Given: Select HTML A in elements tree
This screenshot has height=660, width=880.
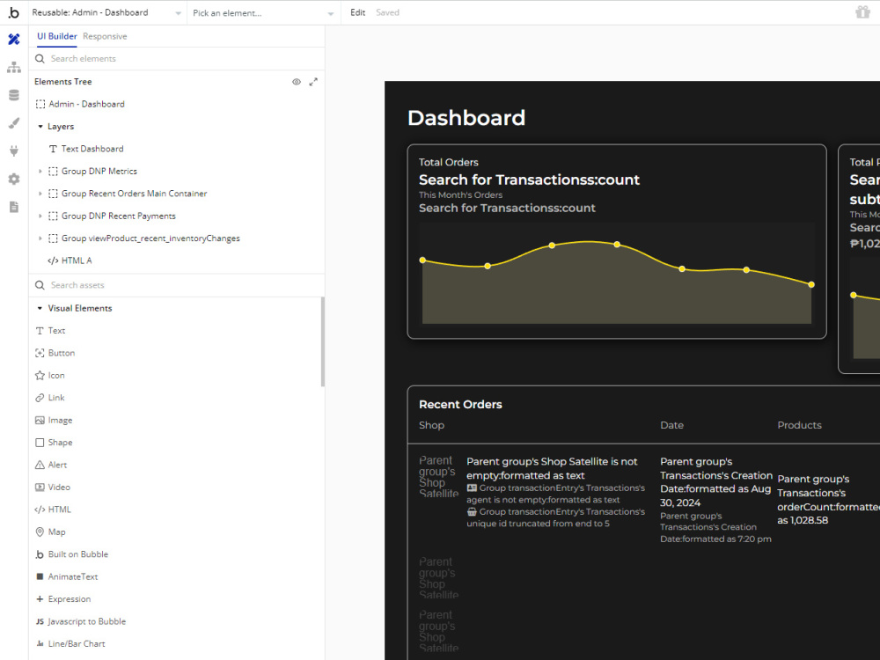Looking at the screenshot, I should pos(70,260).
